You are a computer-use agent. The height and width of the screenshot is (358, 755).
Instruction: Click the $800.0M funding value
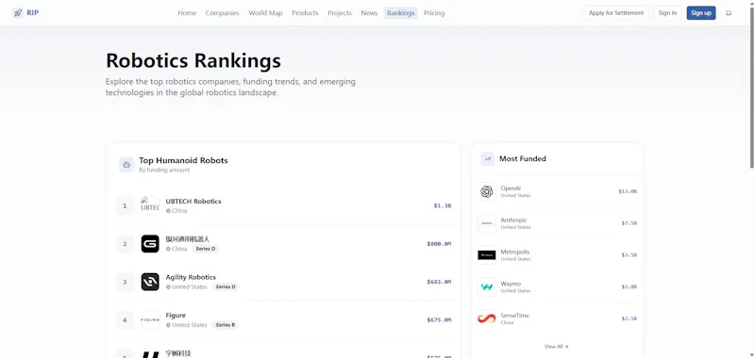point(439,244)
